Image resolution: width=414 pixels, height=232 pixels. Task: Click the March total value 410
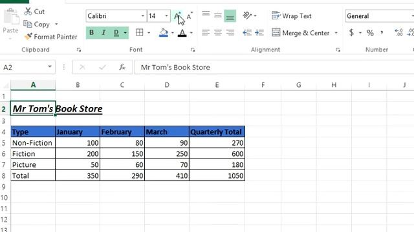tap(167, 175)
